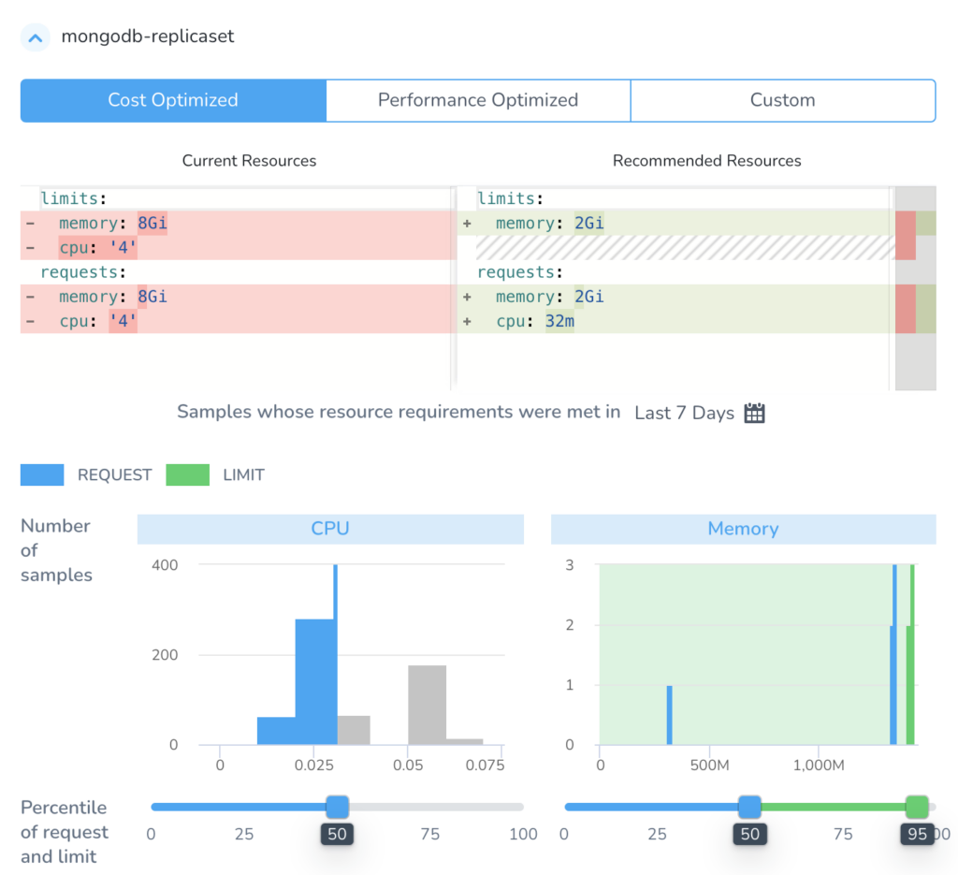Collapse the mongodb-replicaset section chevron
958x875 pixels.
36,37
